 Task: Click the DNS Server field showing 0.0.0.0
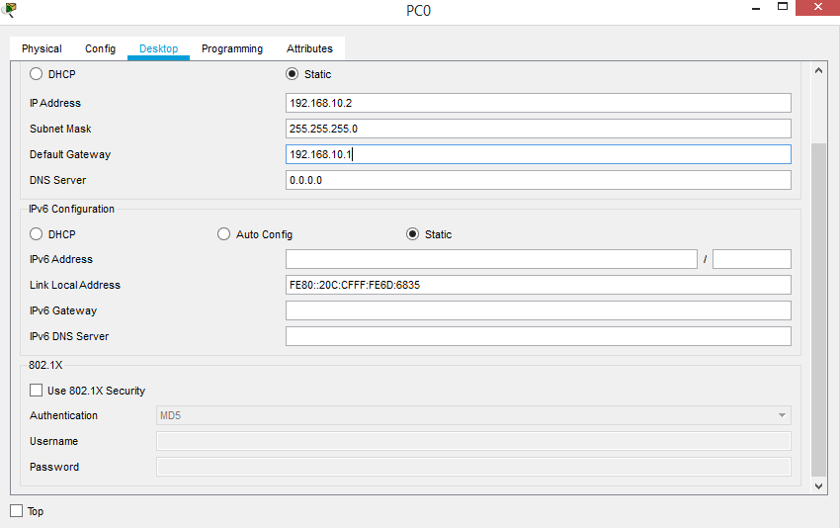pyautogui.click(x=539, y=180)
